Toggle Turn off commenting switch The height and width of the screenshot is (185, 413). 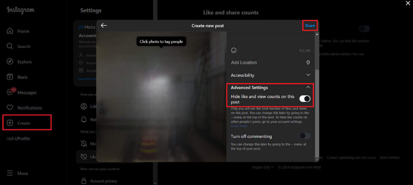point(305,136)
